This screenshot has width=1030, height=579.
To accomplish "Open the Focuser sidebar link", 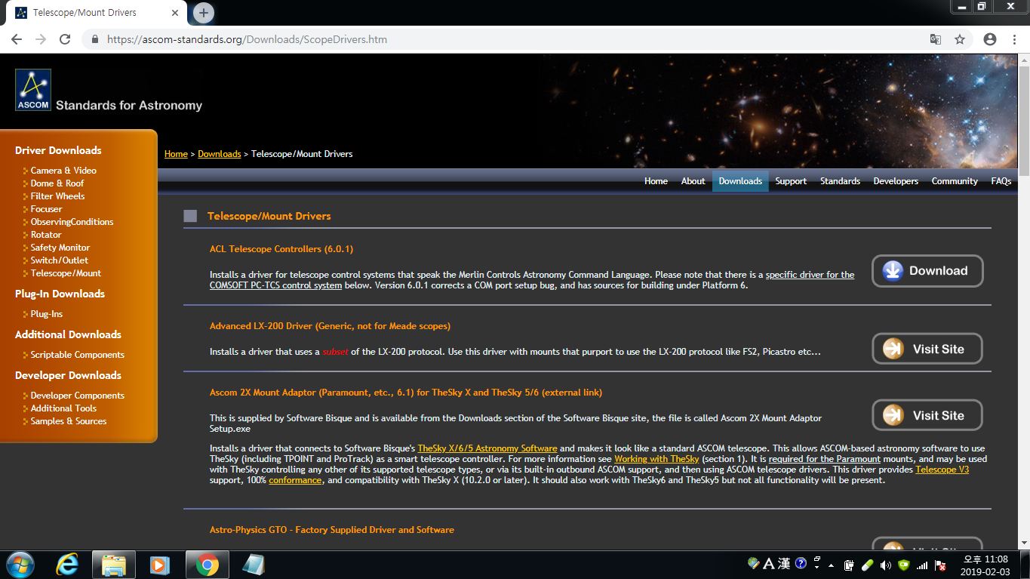I will (x=46, y=209).
